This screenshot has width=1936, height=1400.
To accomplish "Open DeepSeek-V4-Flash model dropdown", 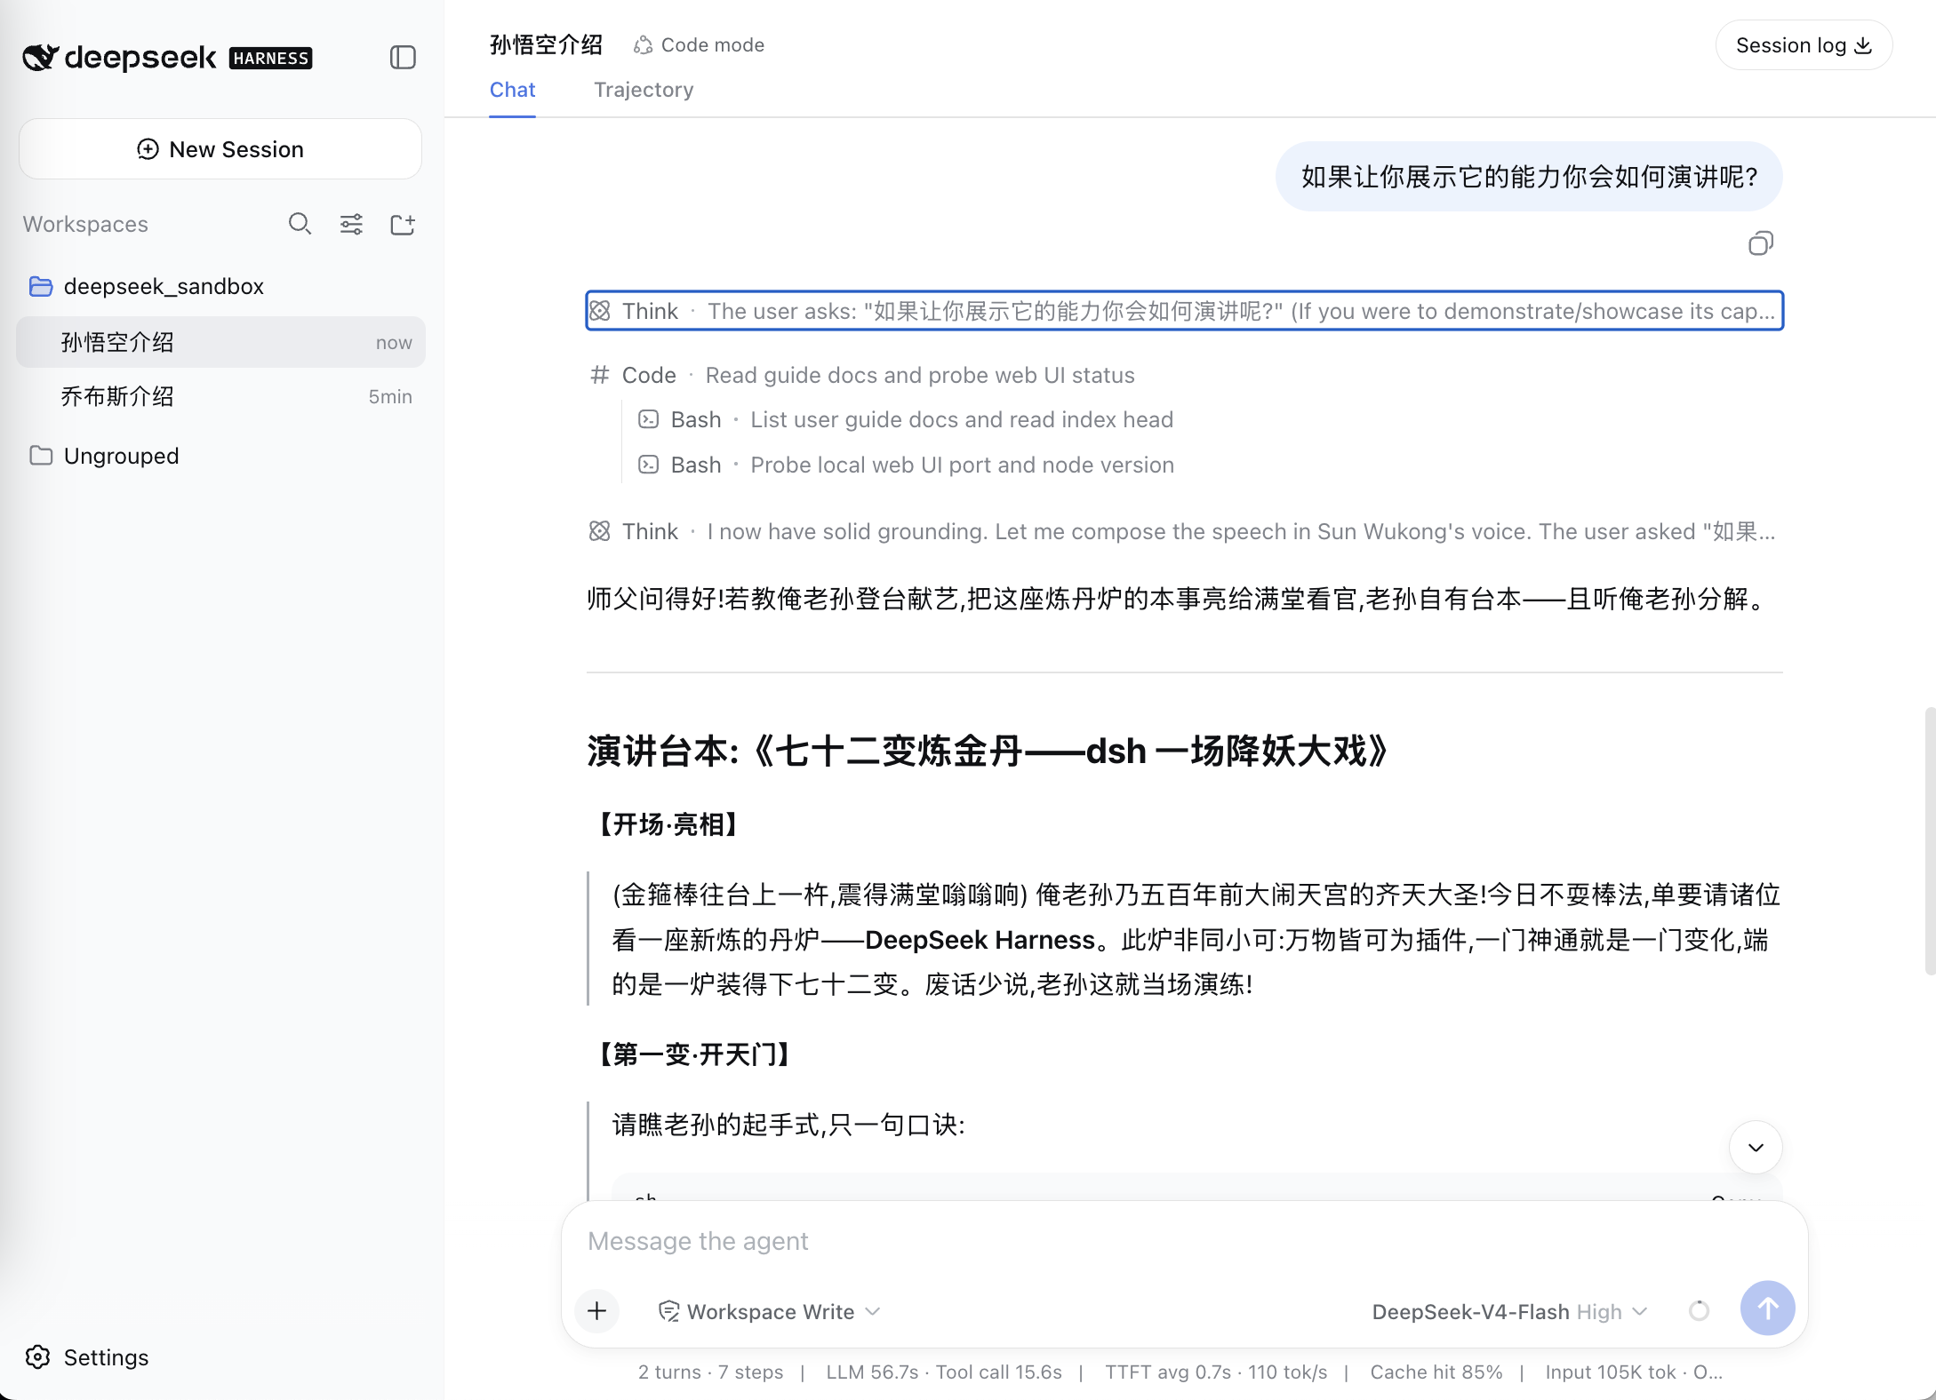I will 1509,1312.
